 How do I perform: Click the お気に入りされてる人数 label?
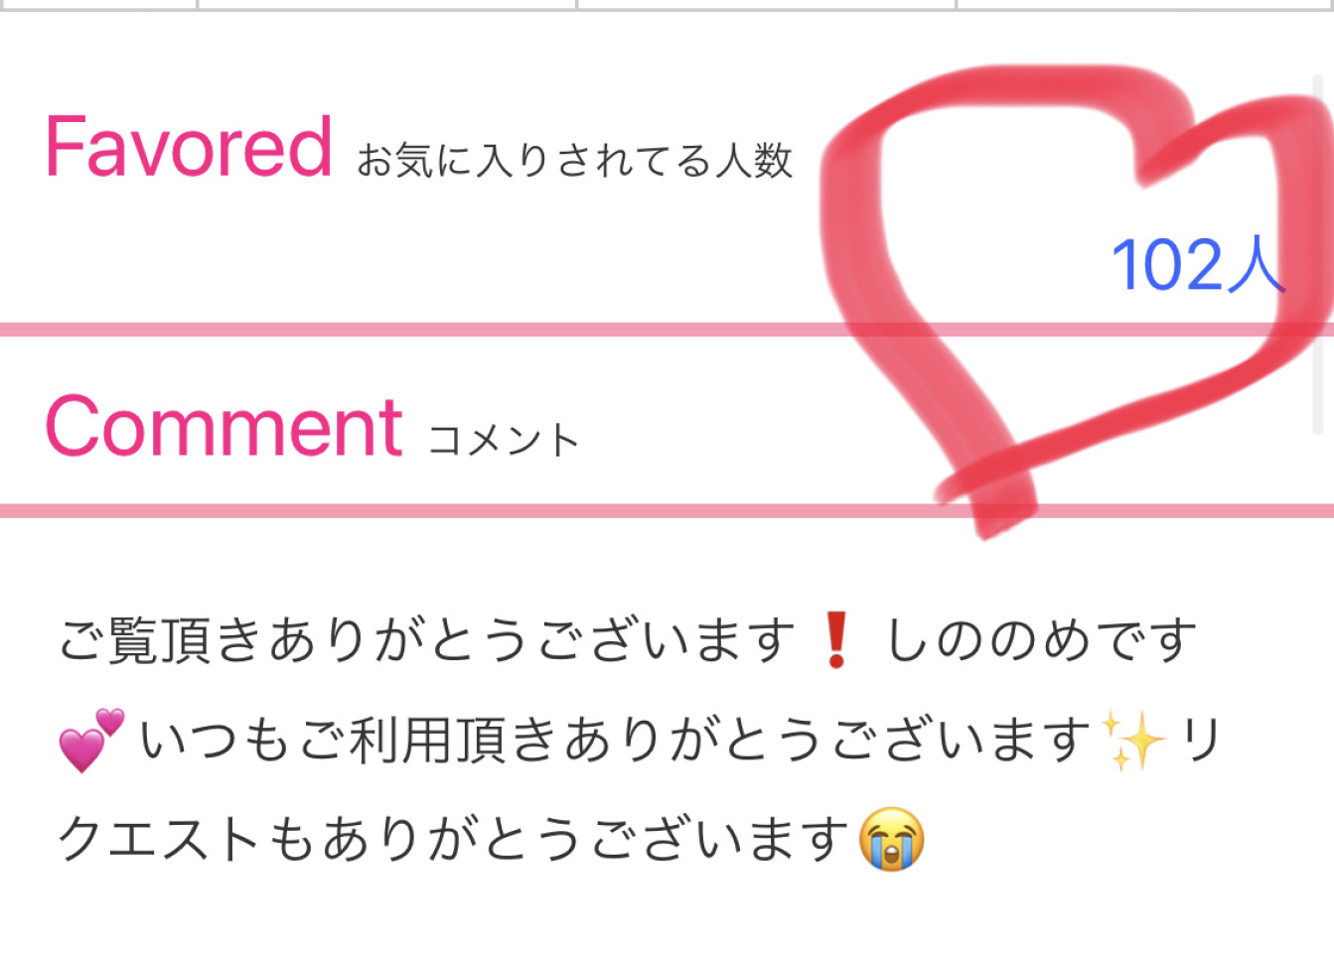(574, 160)
